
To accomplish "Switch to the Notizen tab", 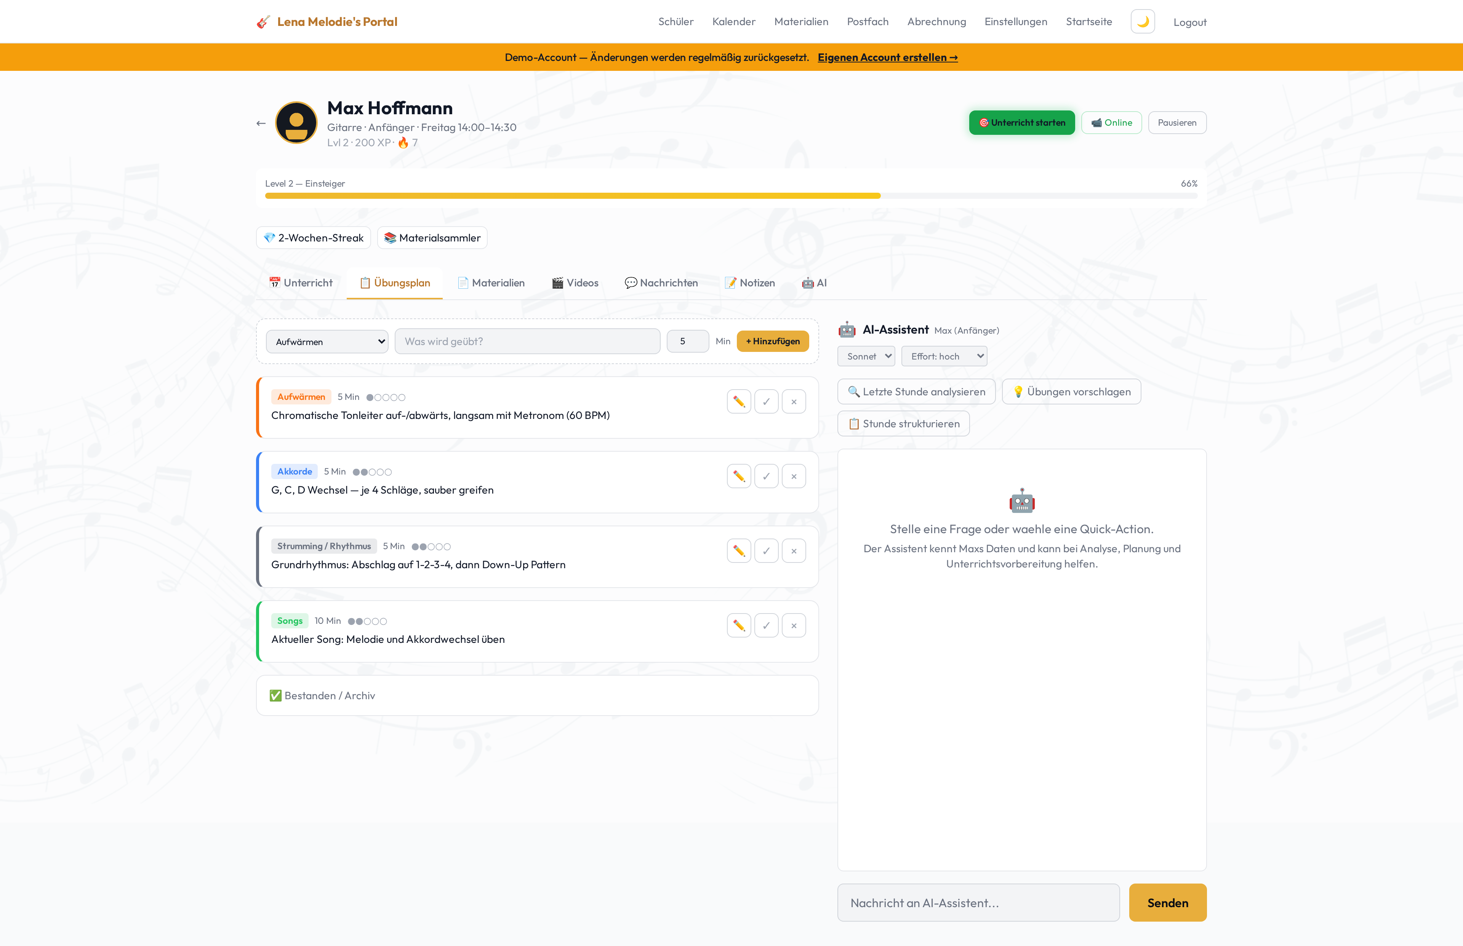I will click(750, 283).
